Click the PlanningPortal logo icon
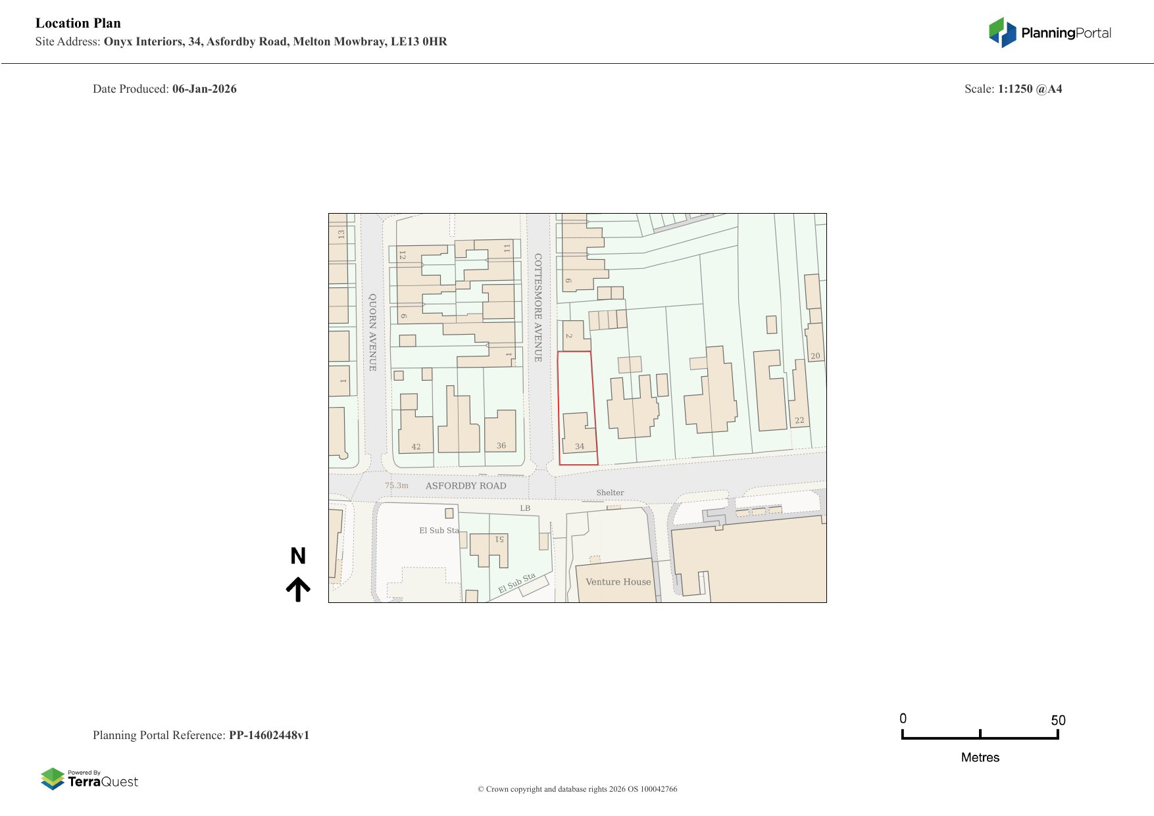1154x816 pixels. pyautogui.click(x=1002, y=32)
